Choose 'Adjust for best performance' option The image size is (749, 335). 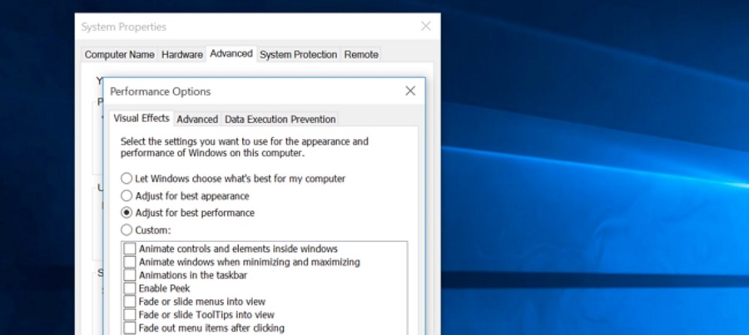click(x=126, y=213)
